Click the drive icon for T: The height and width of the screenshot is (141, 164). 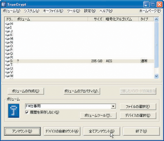coord(7,65)
